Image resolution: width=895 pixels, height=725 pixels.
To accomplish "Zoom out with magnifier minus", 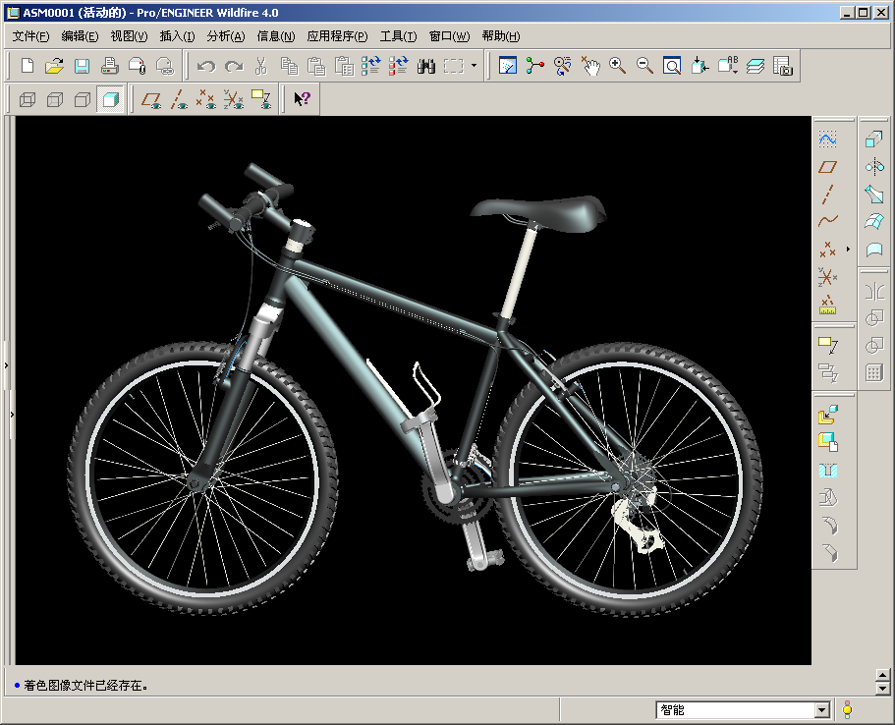I will (x=645, y=66).
